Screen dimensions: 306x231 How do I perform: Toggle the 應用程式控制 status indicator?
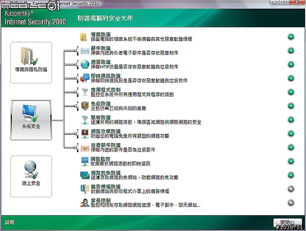coord(291,92)
